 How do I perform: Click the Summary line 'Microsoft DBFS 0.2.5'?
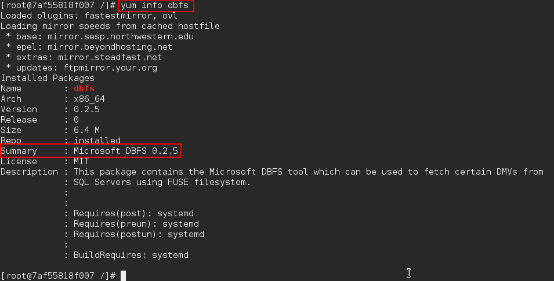(x=126, y=151)
